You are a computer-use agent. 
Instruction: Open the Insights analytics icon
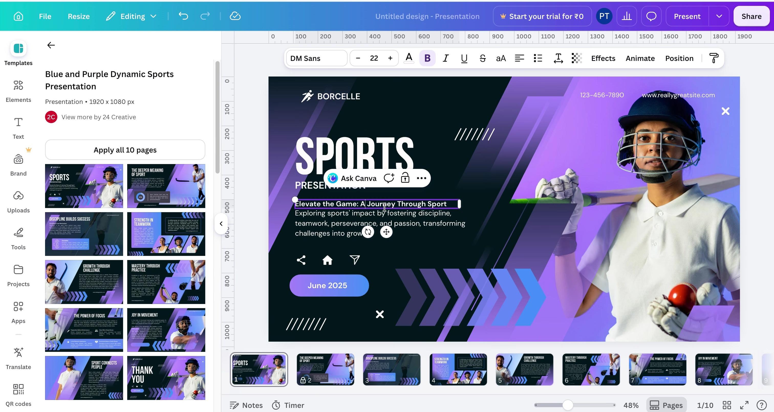coord(627,16)
